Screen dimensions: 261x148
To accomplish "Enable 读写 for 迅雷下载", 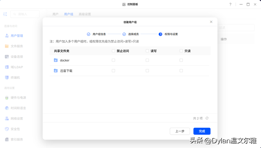I will (147, 71).
